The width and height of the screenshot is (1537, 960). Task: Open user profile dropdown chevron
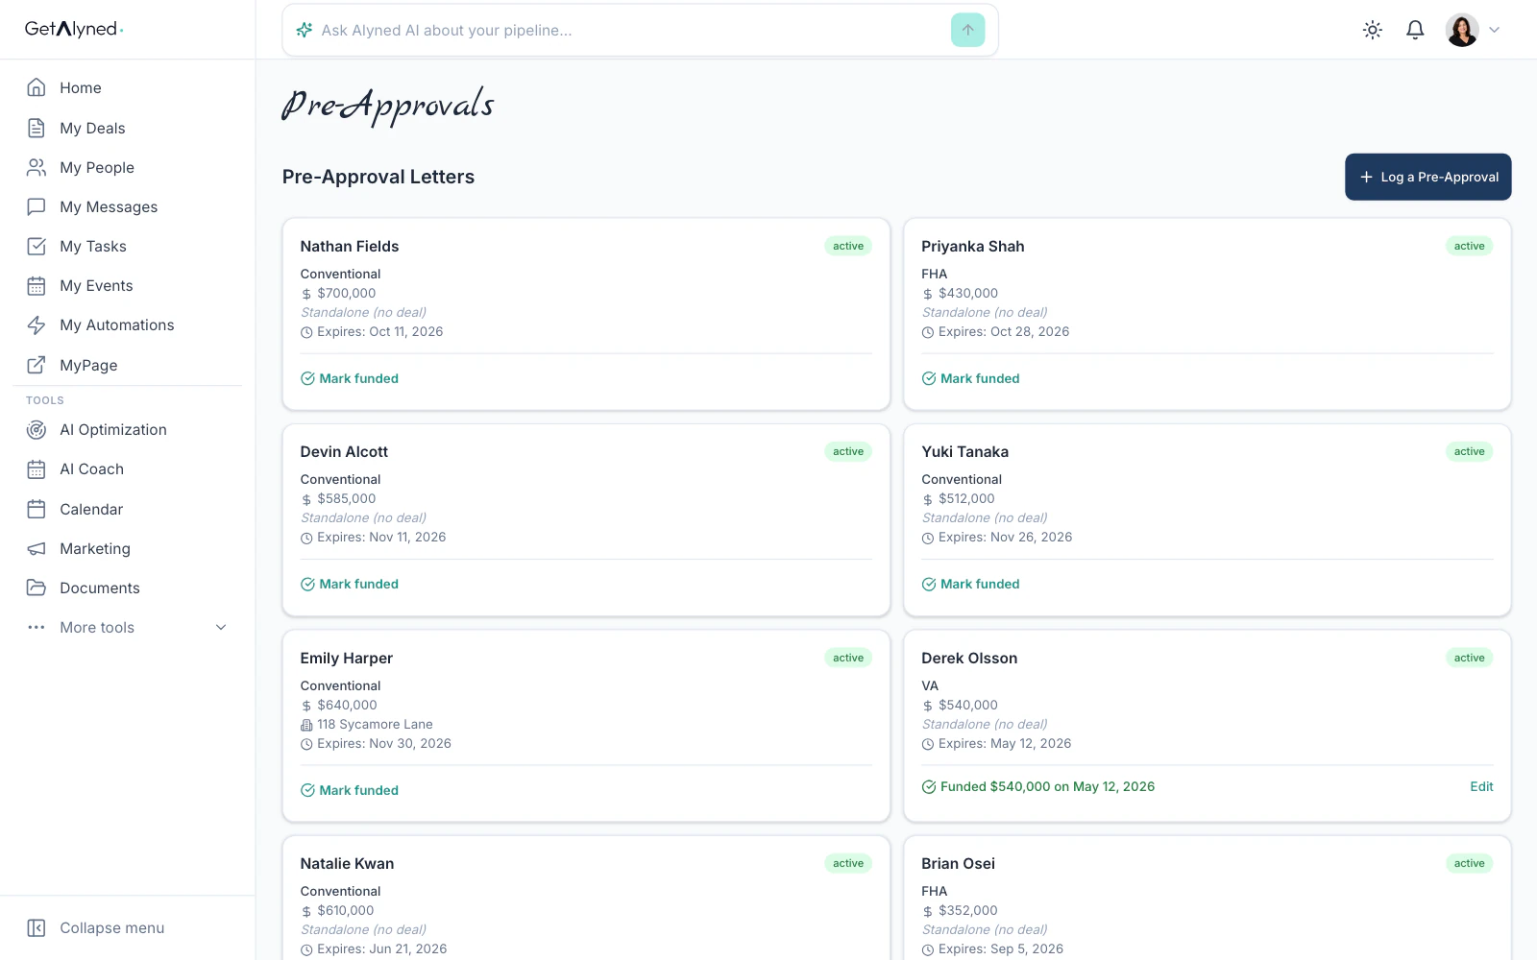pyautogui.click(x=1494, y=30)
